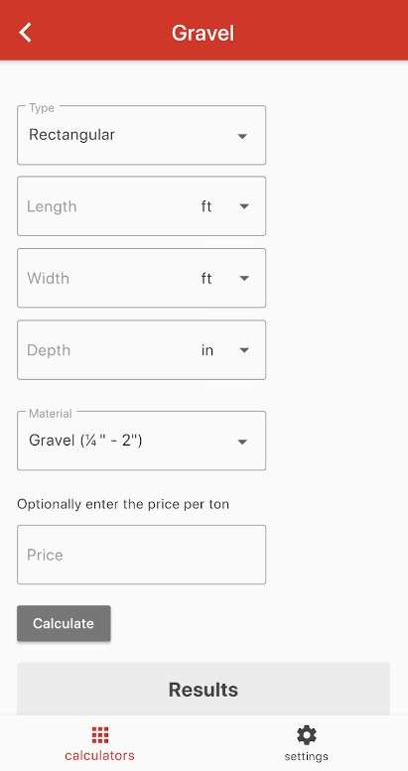Open the Length unit ft dropdown
Image resolution: width=408 pixels, height=771 pixels.
(x=225, y=206)
